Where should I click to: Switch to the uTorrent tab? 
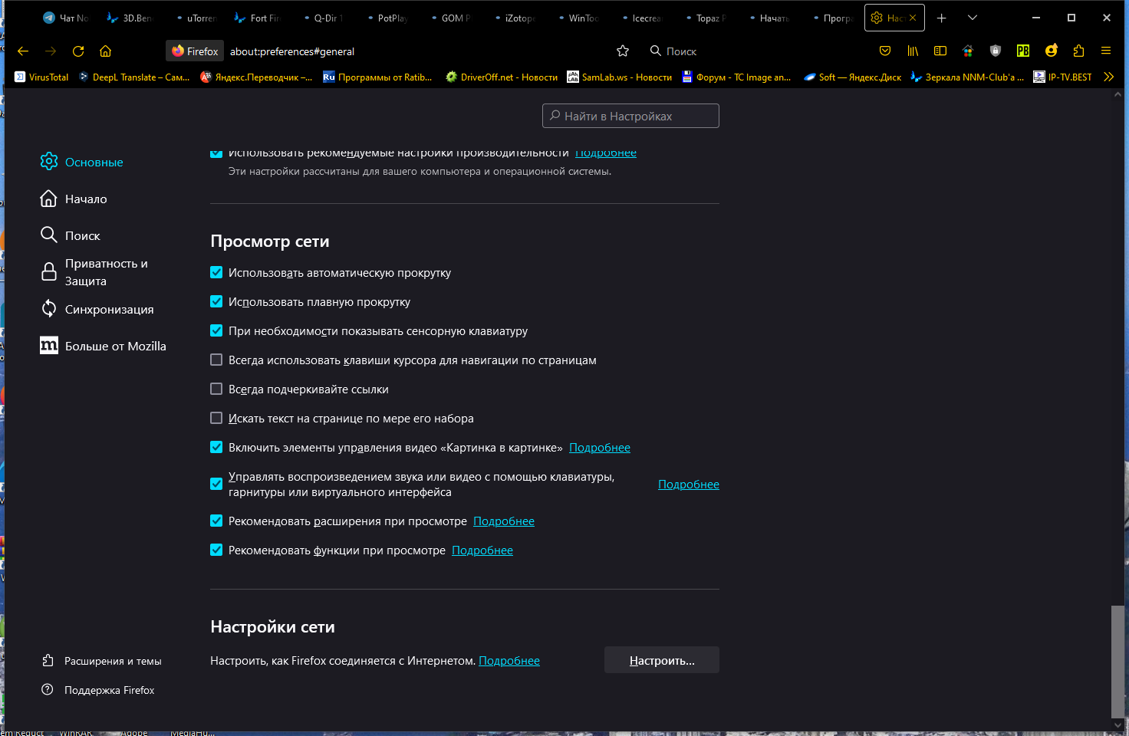197,18
